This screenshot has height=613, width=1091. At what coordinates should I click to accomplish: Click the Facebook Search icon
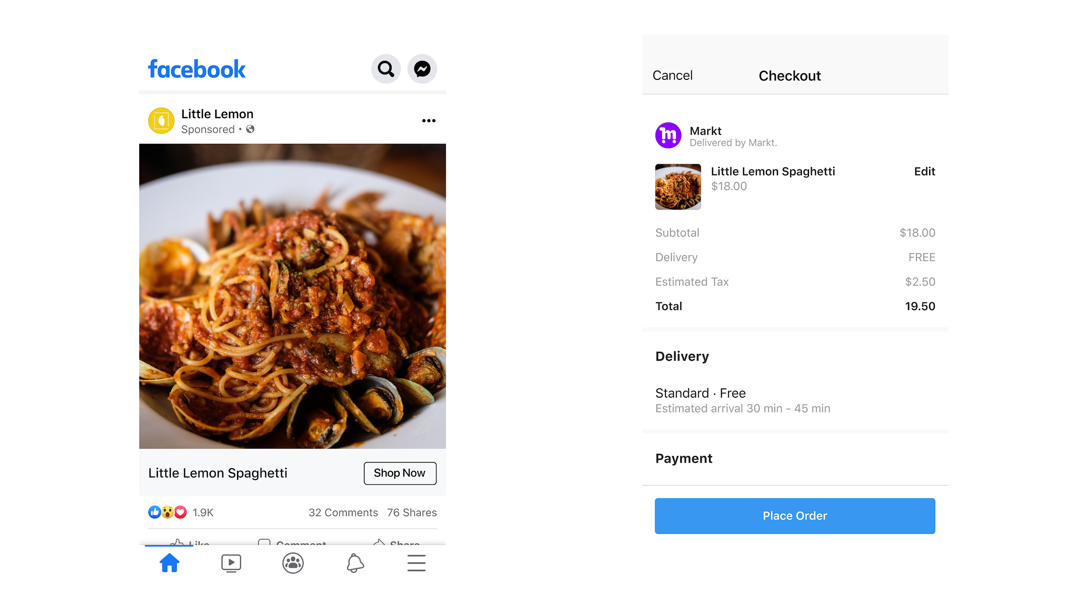pyautogui.click(x=387, y=68)
